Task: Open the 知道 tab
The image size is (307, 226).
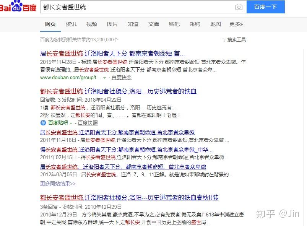Action: (x=133, y=24)
